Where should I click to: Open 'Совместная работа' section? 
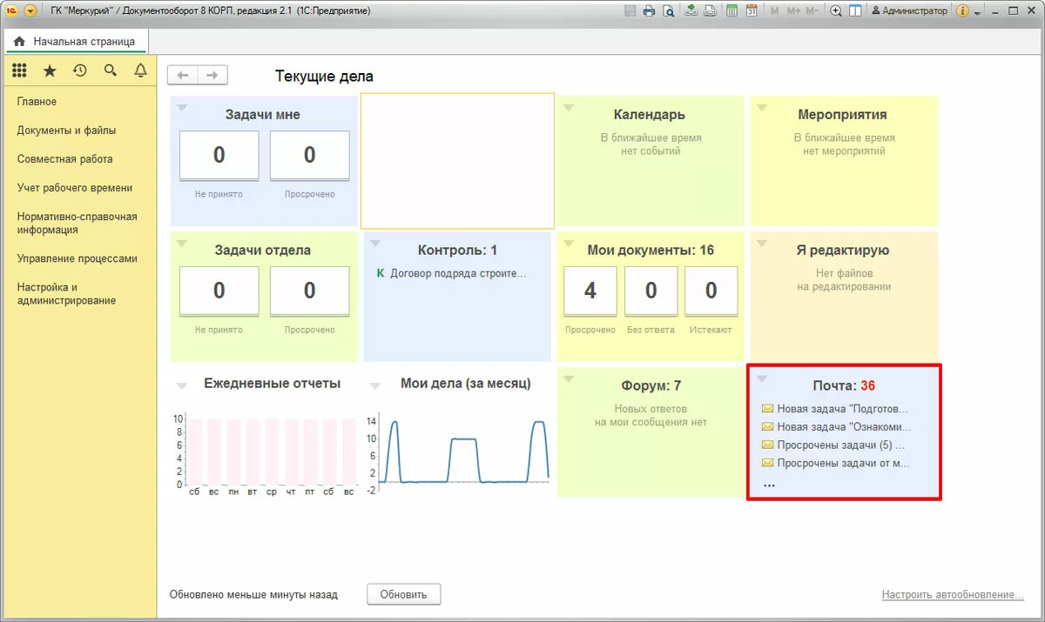coord(64,159)
